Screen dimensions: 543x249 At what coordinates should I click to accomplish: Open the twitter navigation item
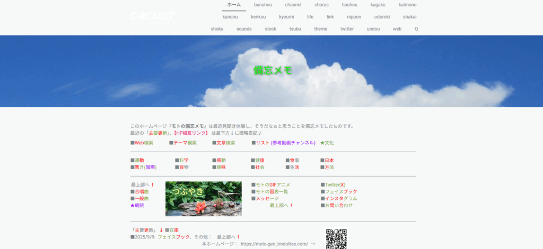347,29
